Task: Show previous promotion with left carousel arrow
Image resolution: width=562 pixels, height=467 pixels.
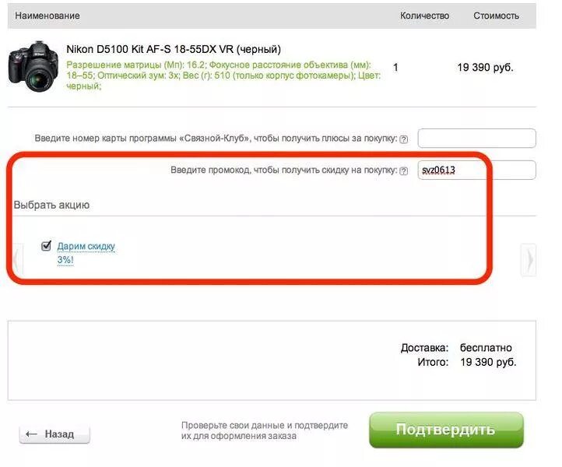Action: tap(16, 259)
